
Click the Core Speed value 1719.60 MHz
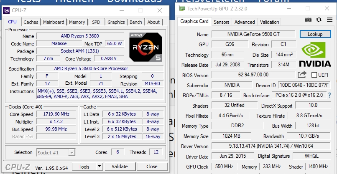(56, 114)
